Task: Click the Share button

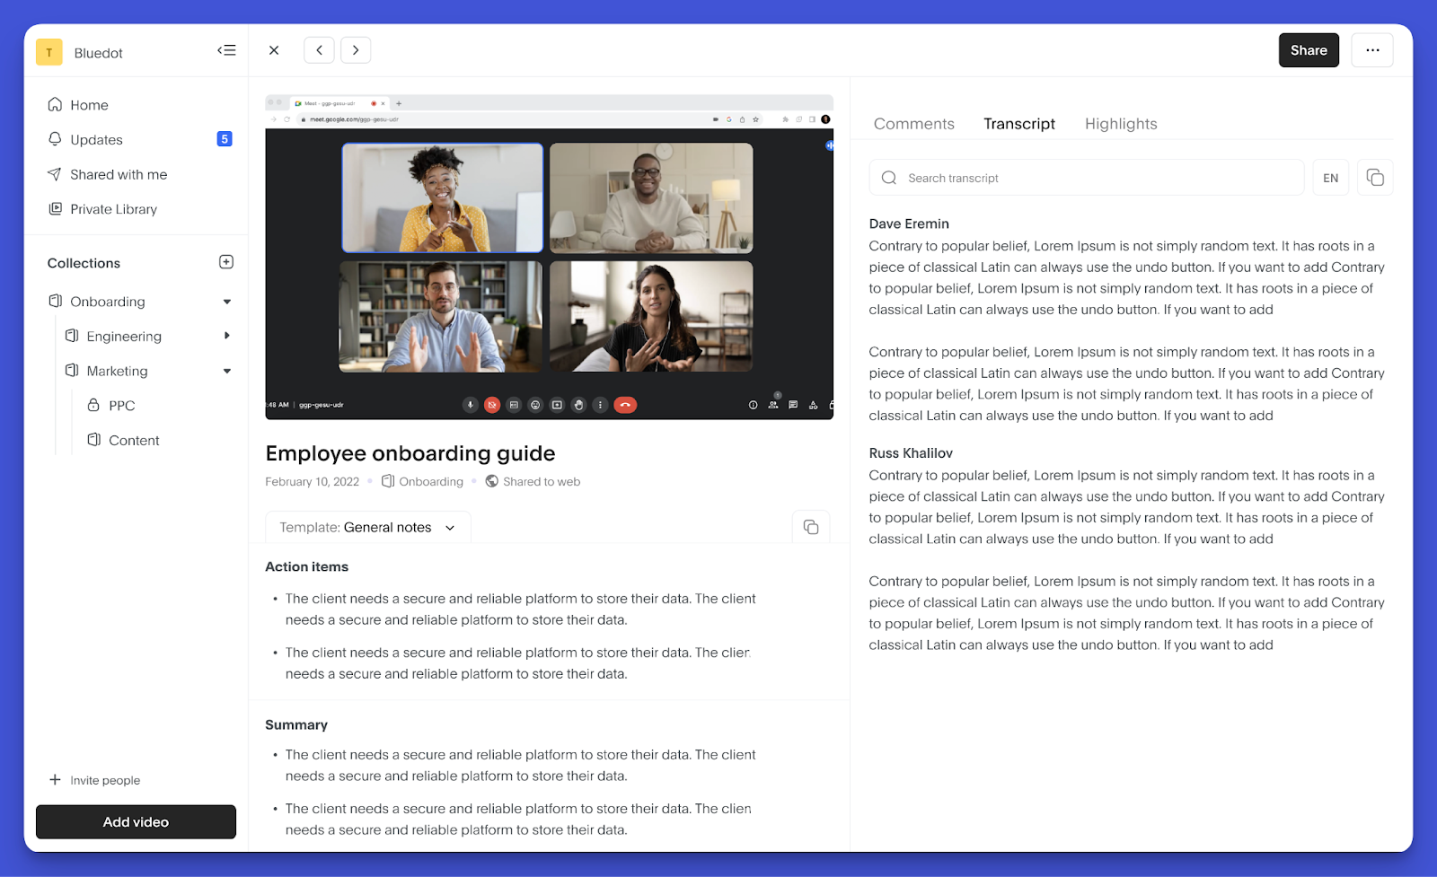Action: pos(1309,50)
